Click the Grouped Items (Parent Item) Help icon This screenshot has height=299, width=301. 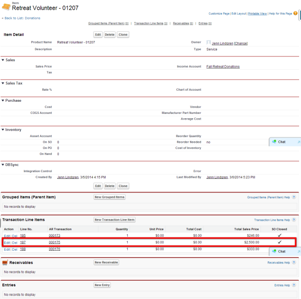pyautogui.click(x=294, y=197)
